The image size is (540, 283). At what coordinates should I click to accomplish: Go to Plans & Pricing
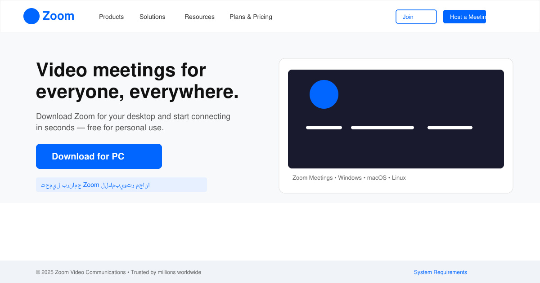pyautogui.click(x=251, y=17)
